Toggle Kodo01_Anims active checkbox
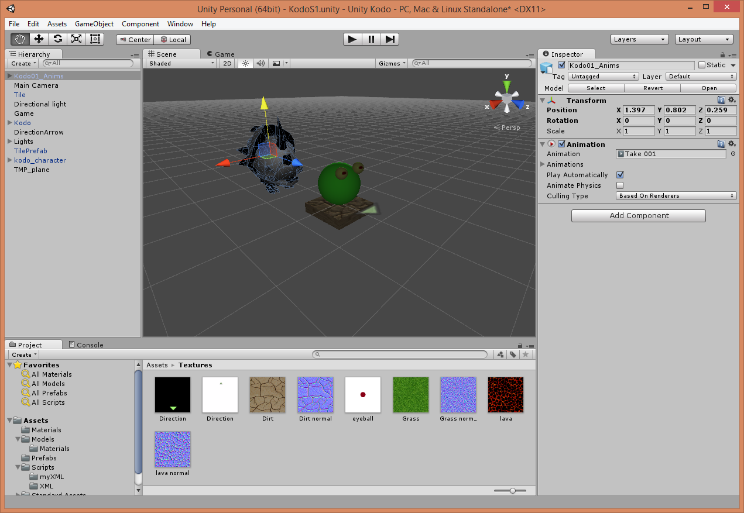744x513 pixels. (x=562, y=65)
